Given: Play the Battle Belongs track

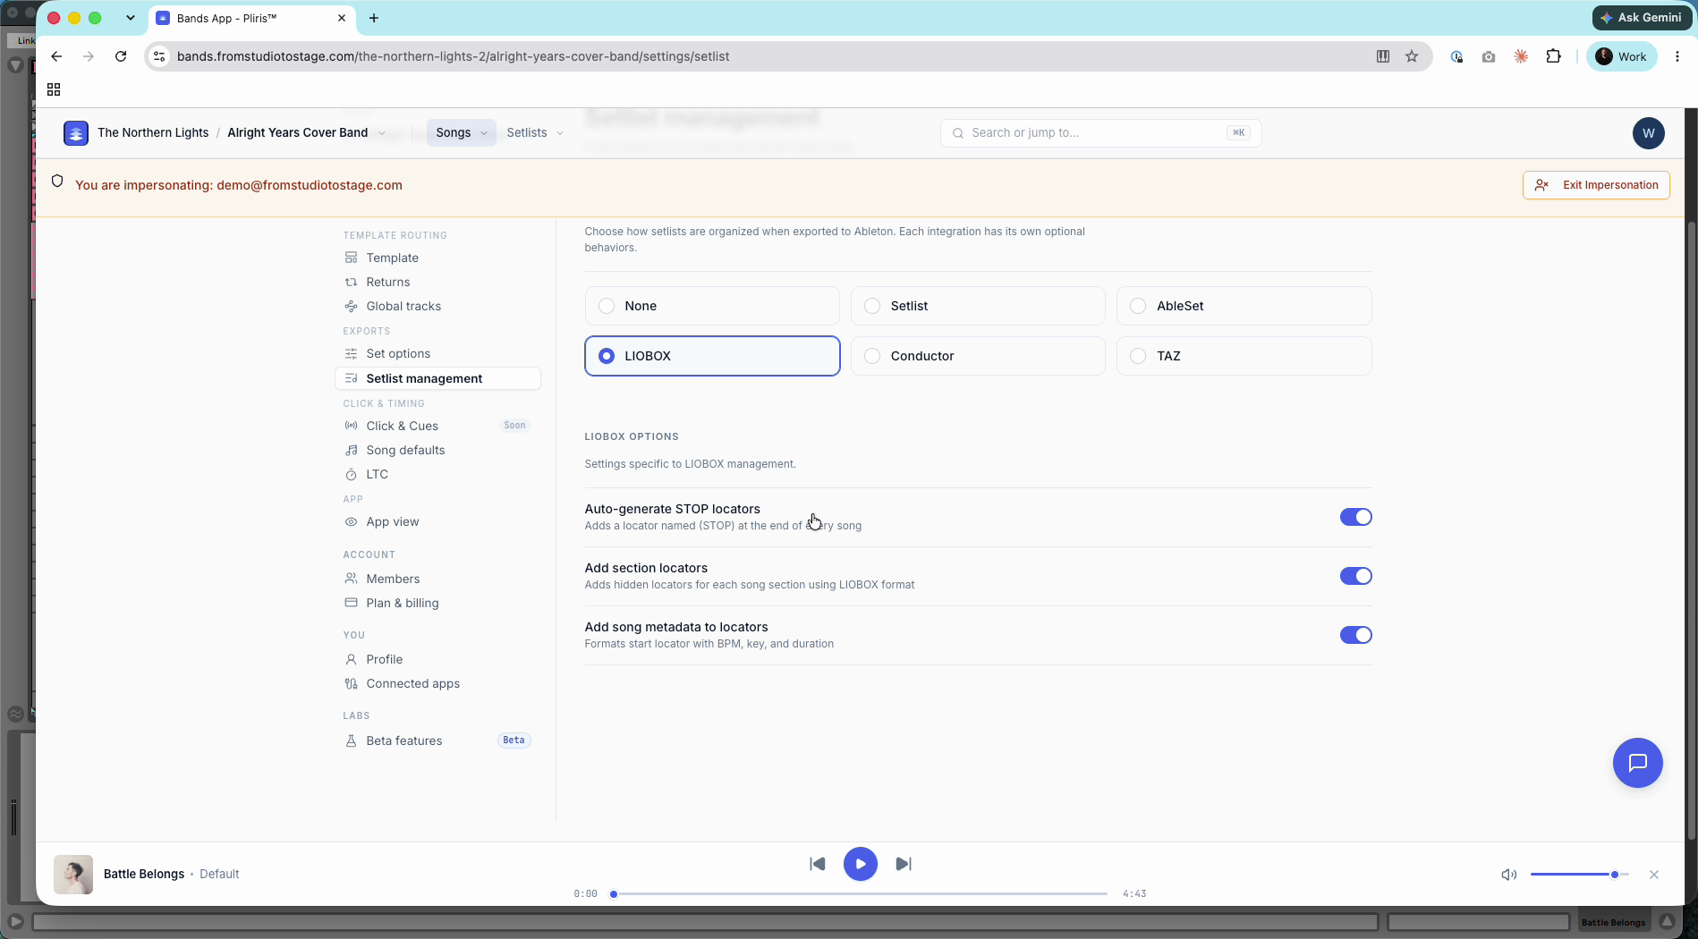Looking at the screenshot, I should (x=861, y=864).
